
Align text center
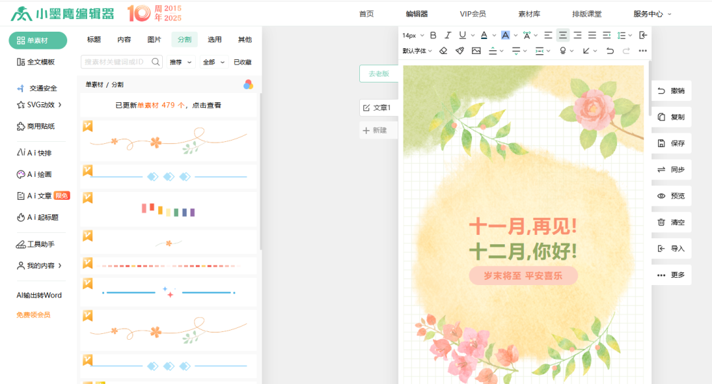coord(562,36)
